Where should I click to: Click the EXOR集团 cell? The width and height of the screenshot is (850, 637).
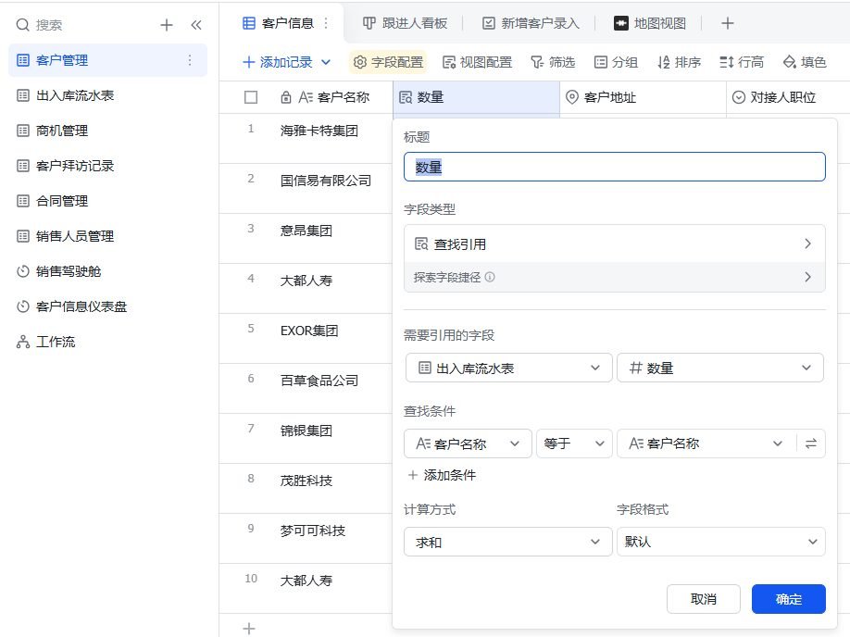pos(309,331)
